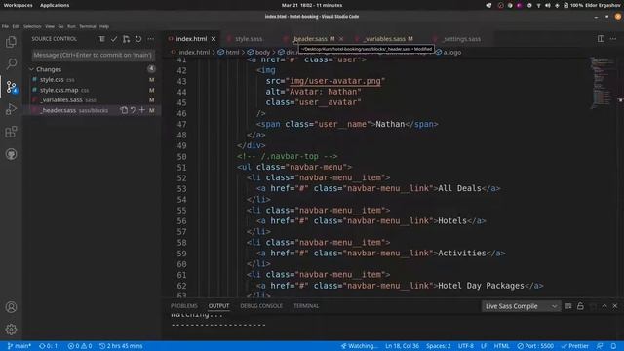This screenshot has width=624, height=351.
Task: Open the Terminal panel tab
Action: [x=306, y=306]
